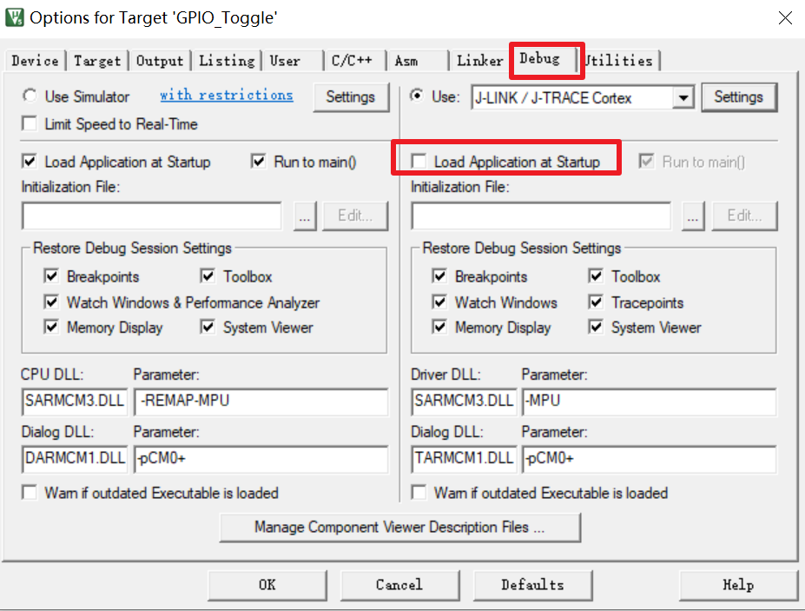Image resolution: width=805 pixels, height=611 pixels.
Task: Toggle J-LINK side Breakpoints checkbox
Action: point(439,276)
